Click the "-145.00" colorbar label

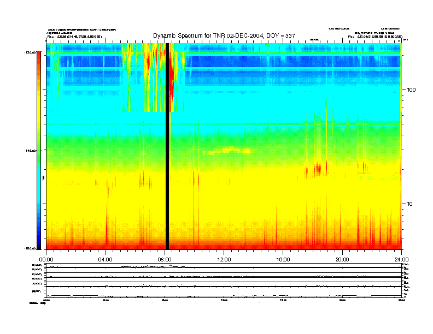30,151
